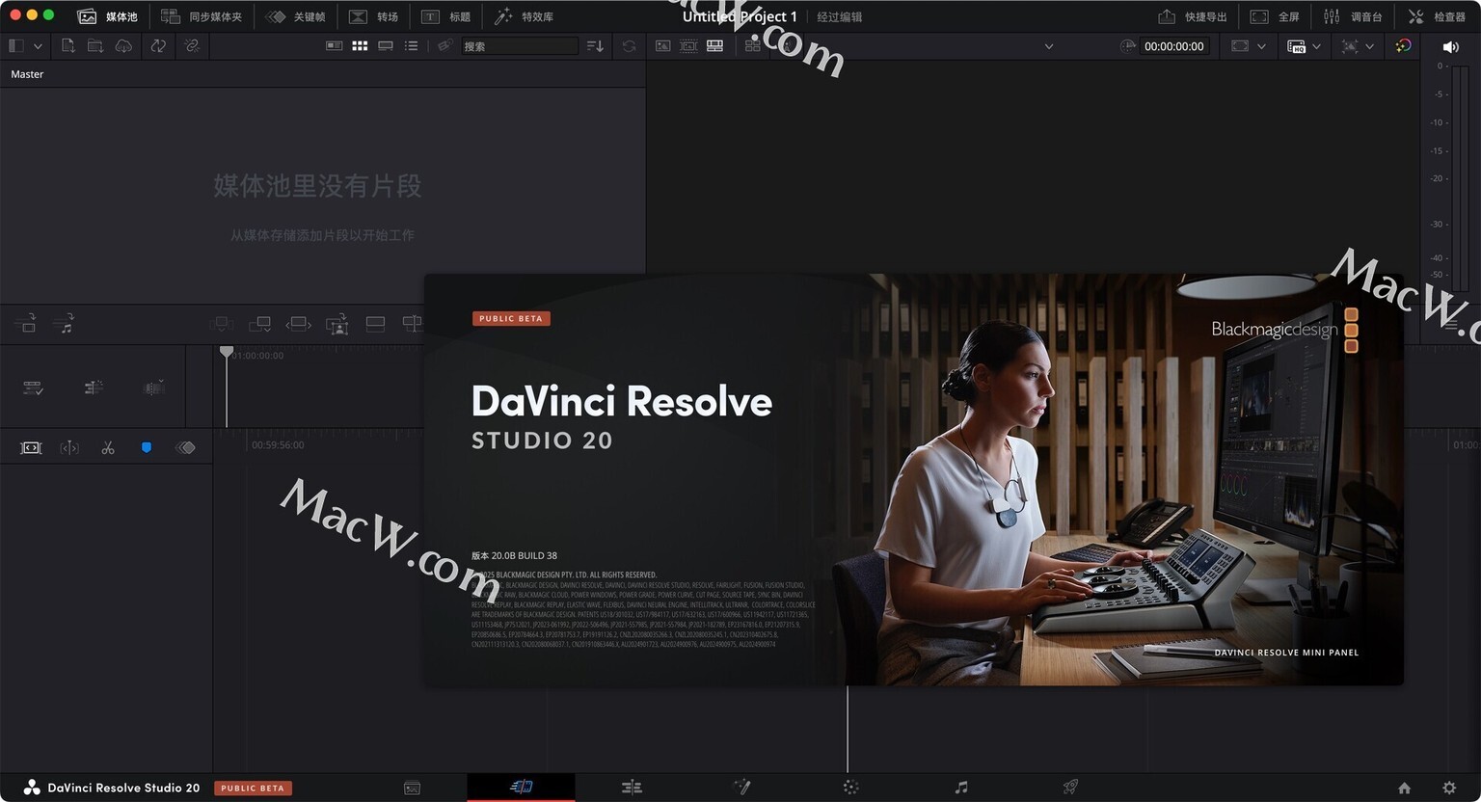This screenshot has height=802, width=1481.
Task: Click the smart insert edit icon
Action: (x=222, y=324)
